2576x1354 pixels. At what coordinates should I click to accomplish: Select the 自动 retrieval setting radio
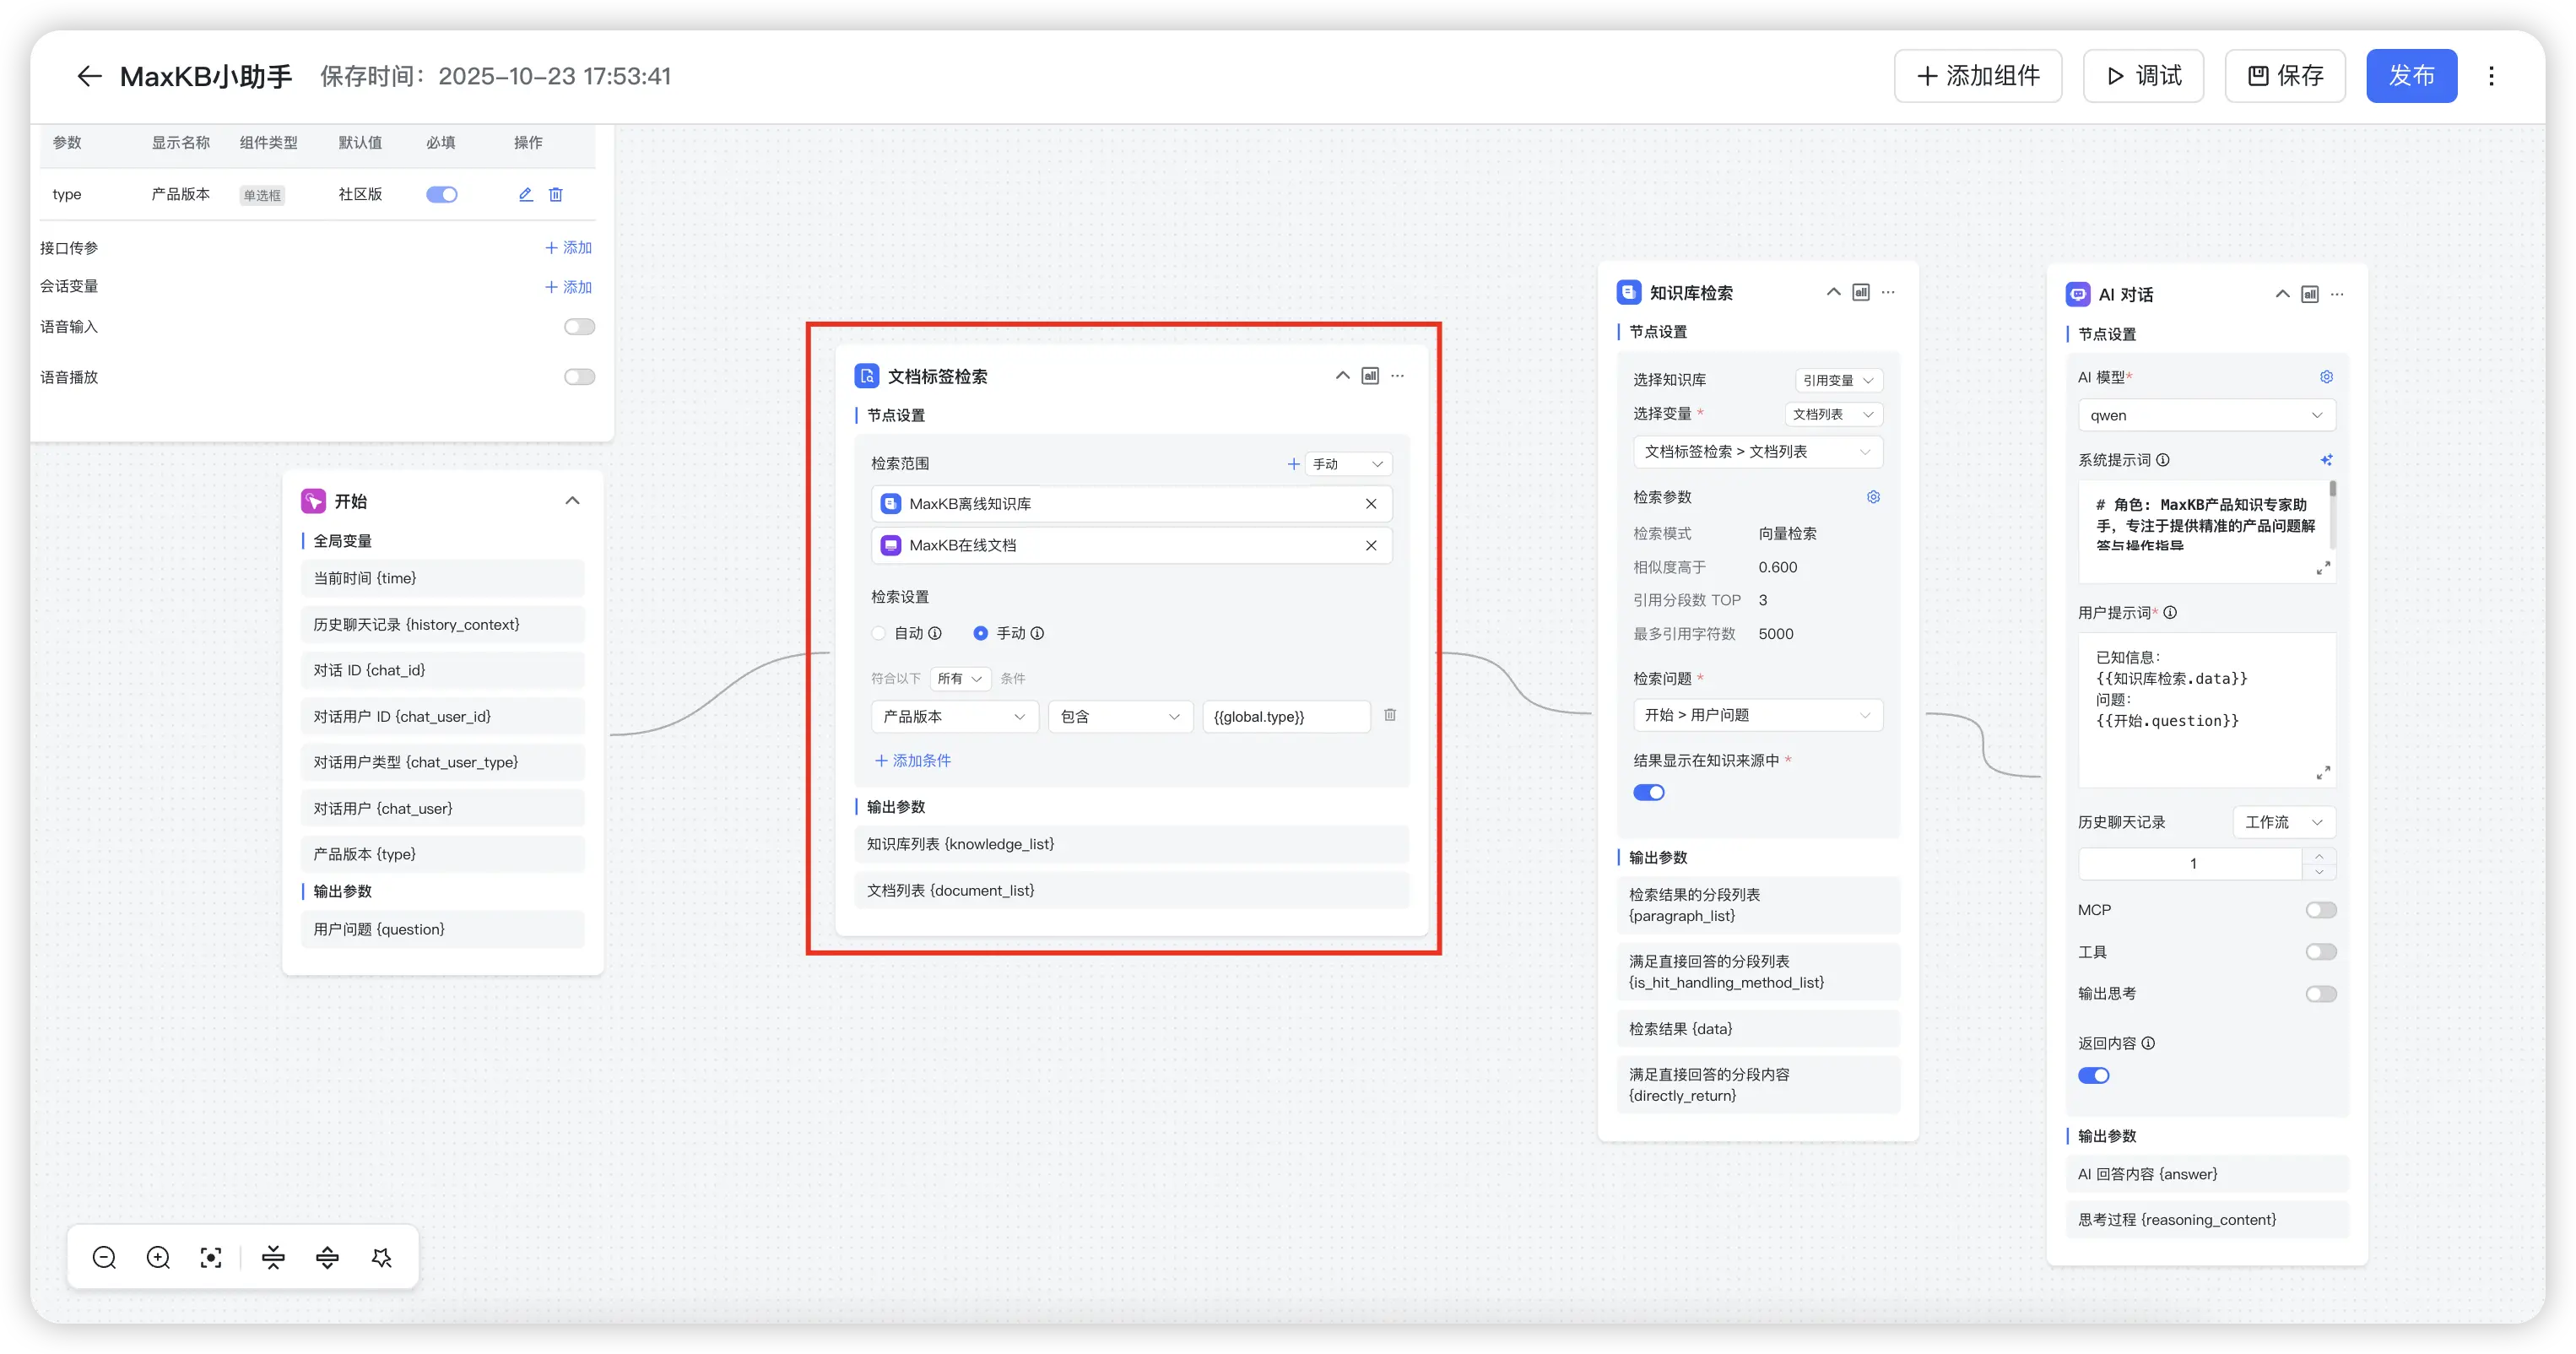click(x=879, y=633)
